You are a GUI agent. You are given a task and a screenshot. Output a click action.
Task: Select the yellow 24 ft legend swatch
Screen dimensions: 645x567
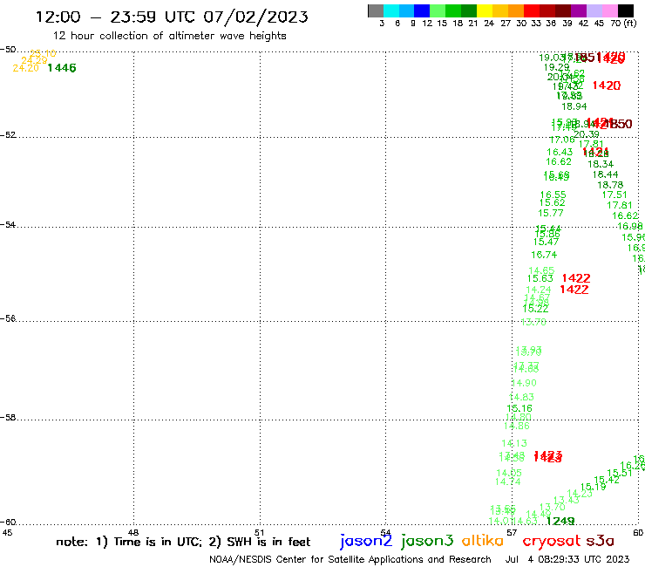point(485,10)
